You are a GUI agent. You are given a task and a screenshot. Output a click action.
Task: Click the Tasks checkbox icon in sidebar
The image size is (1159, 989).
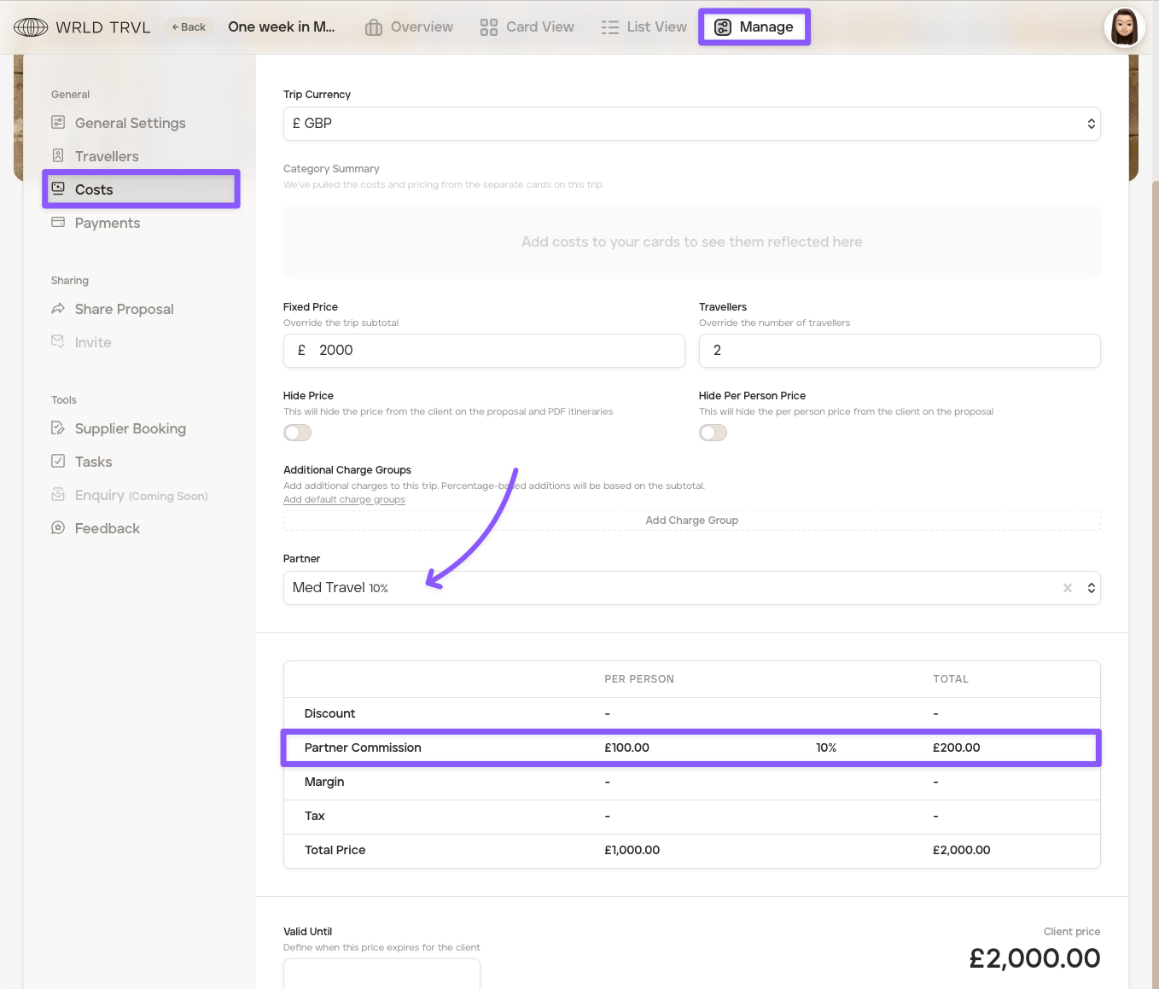coord(58,462)
